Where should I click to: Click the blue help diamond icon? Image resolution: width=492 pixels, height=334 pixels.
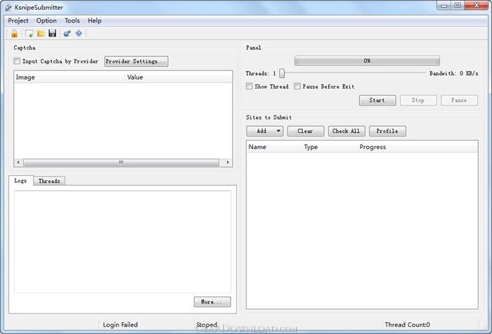79,33
